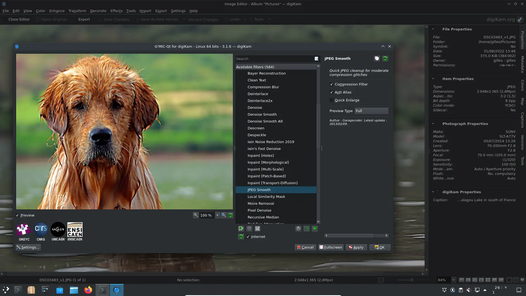Open Firefox from the taskbar

click(88, 290)
